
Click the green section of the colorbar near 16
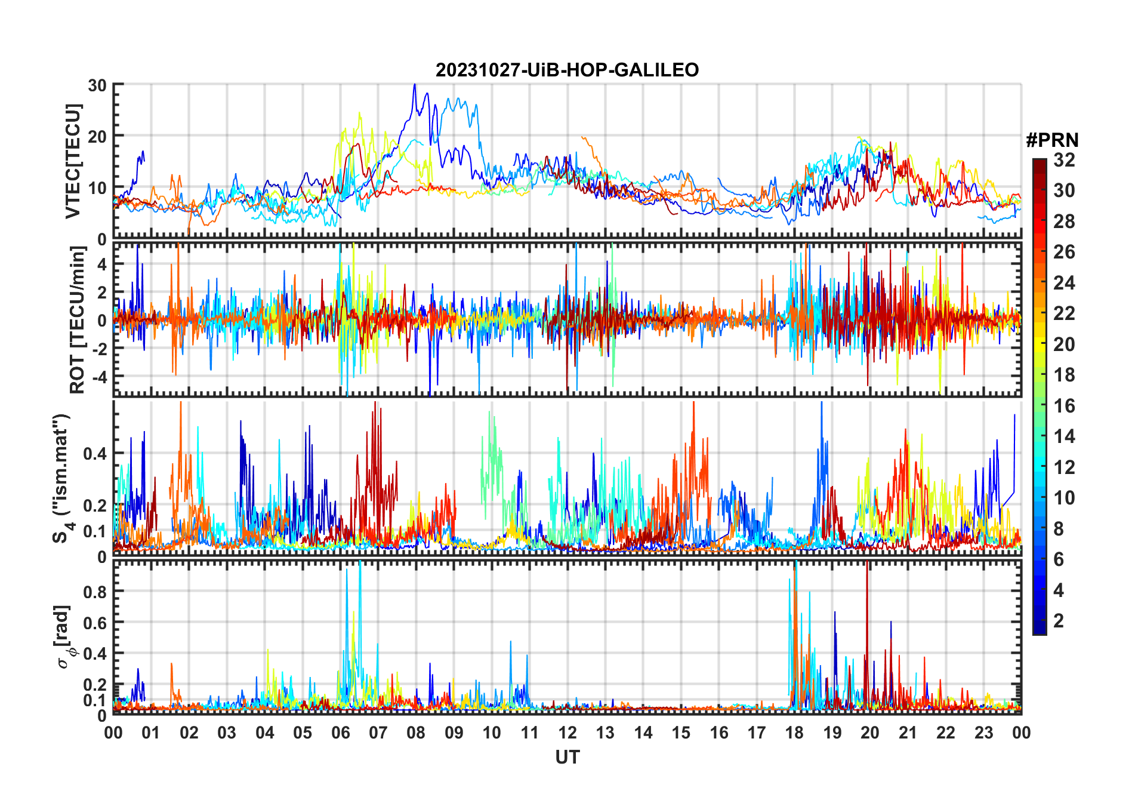pyautogui.click(x=1040, y=406)
